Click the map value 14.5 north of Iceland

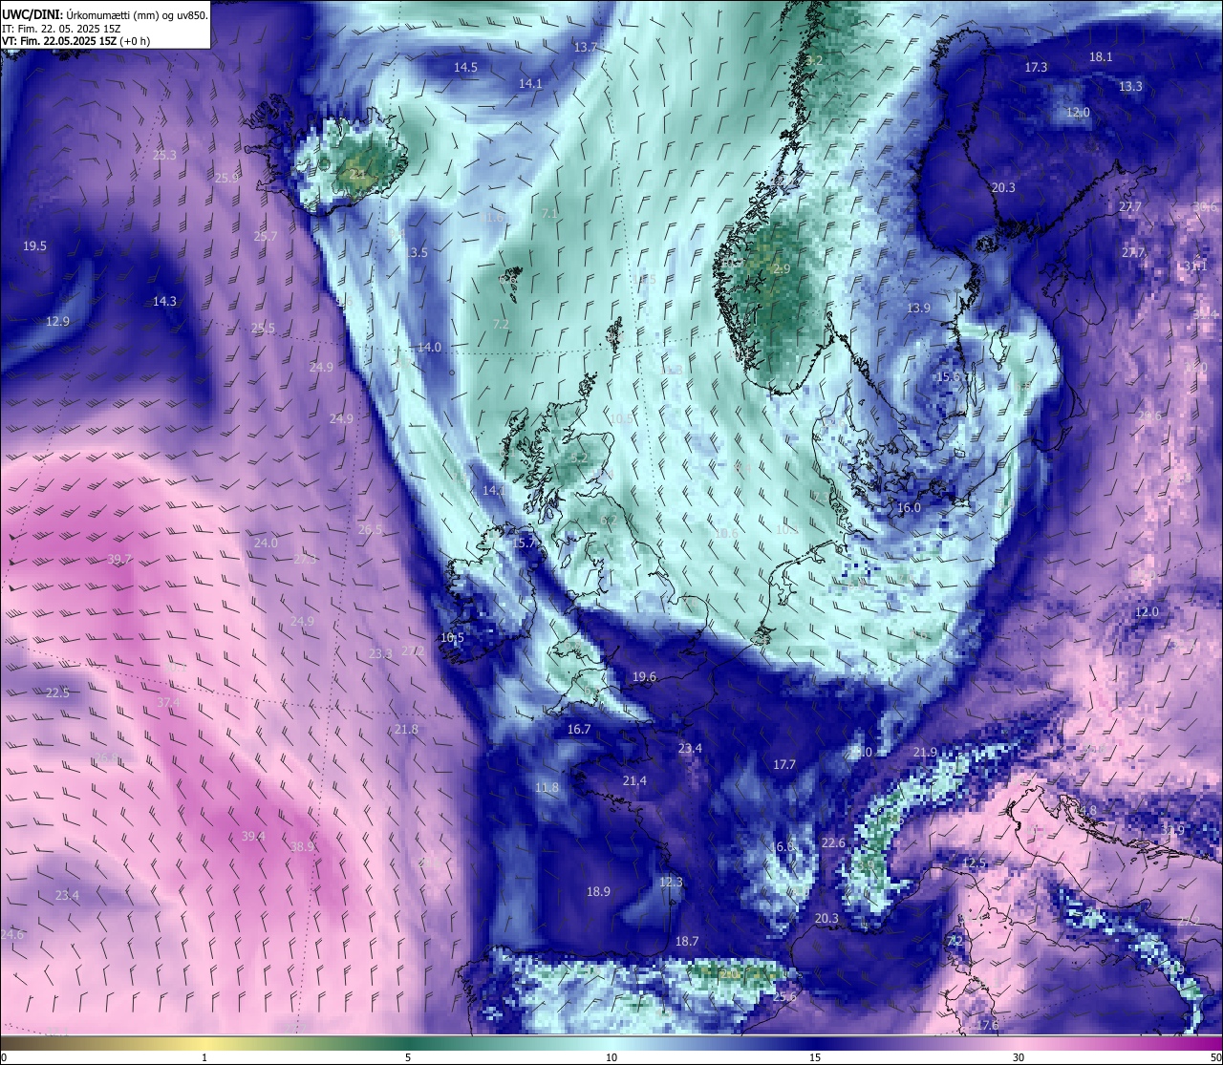click(x=465, y=68)
